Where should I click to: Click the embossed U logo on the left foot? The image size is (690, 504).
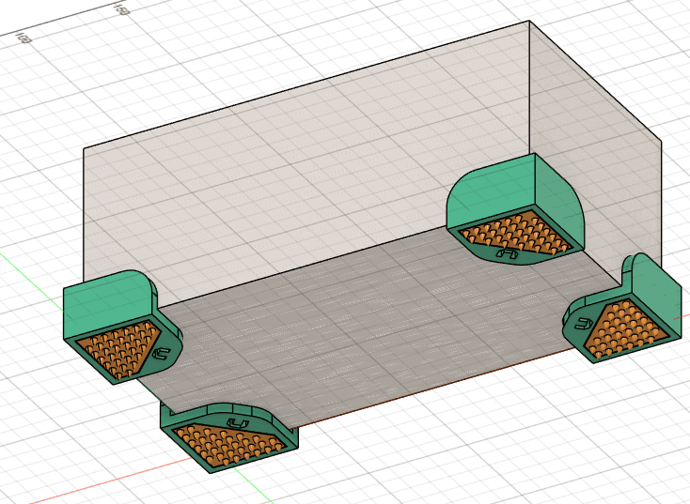pyautogui.click(x=160, y=354)
